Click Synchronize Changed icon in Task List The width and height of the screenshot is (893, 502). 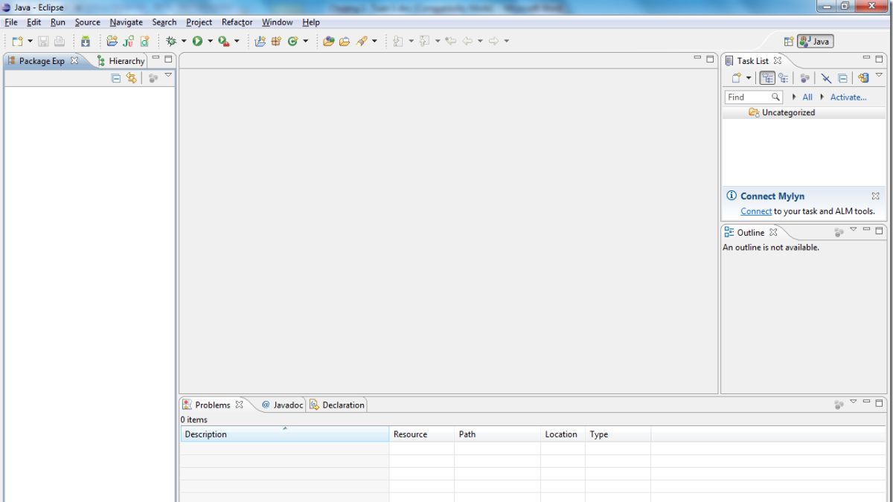[x=863, y=77]
